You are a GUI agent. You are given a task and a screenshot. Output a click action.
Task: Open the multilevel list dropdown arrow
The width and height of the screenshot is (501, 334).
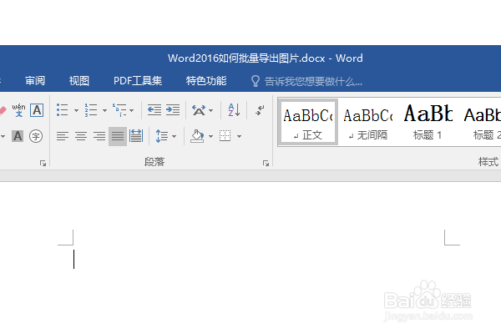coord(131,110)
